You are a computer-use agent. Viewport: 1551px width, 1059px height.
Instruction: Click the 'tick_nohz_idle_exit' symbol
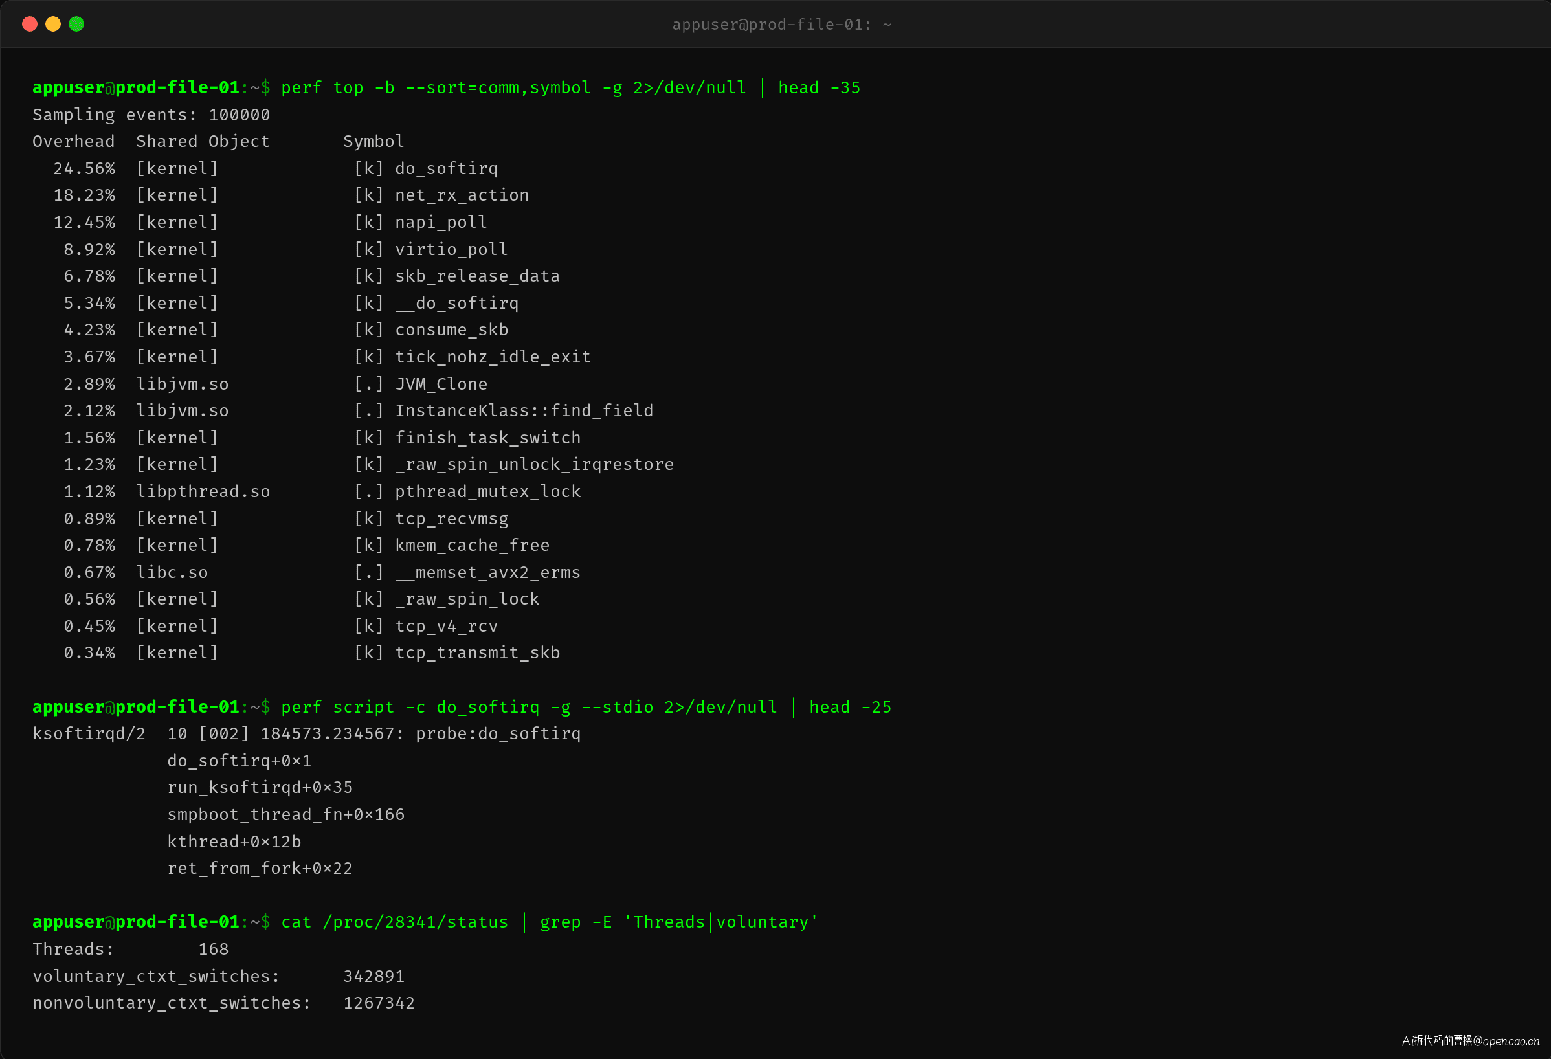[493, 356]
